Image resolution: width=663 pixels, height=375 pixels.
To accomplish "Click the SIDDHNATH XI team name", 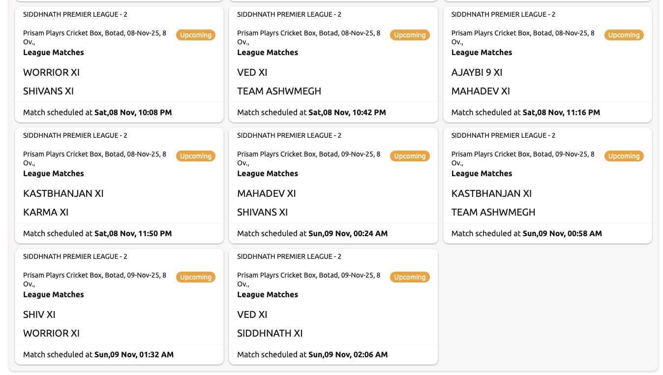I will tap(270, 333).
